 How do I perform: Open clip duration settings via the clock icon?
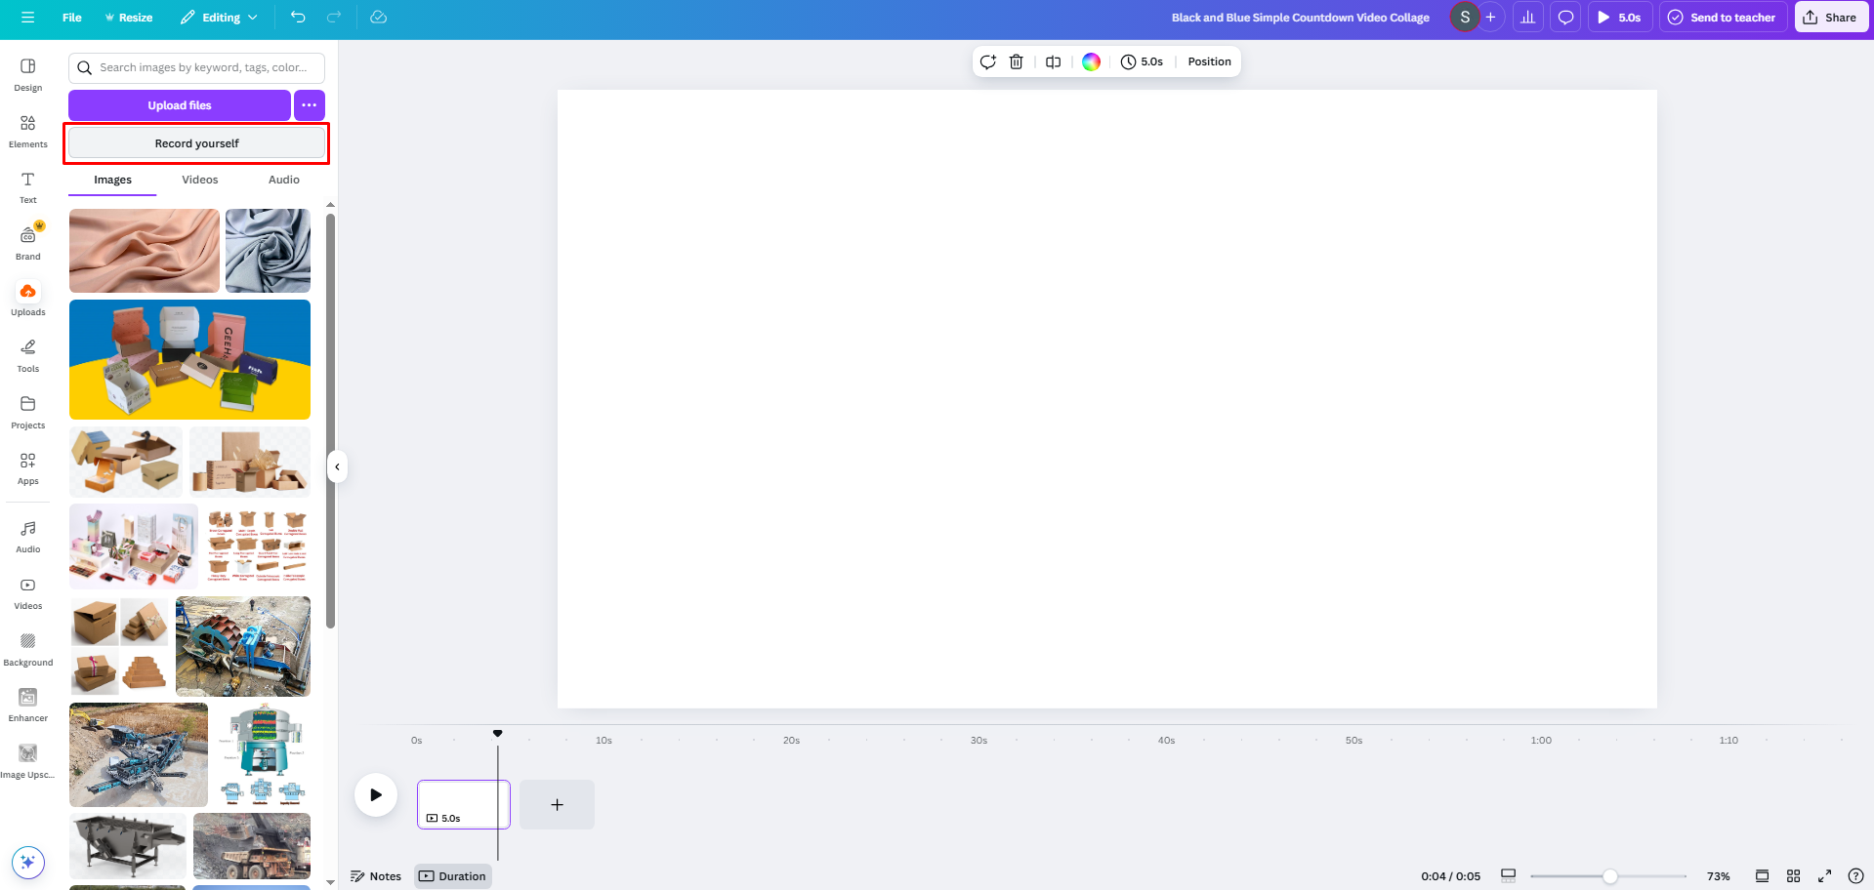click(1141, 61)
